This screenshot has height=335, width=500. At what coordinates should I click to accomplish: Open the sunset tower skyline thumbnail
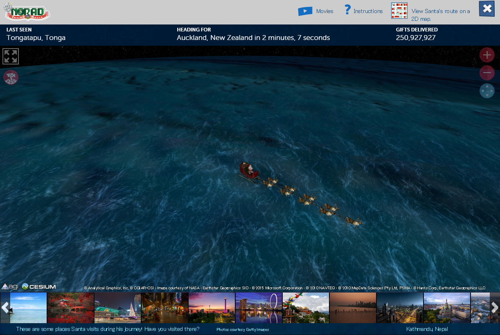coord(212,308)
